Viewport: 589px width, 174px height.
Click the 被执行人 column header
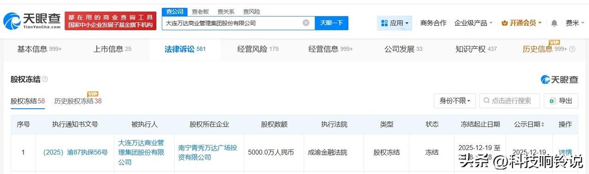coord(144,124)
